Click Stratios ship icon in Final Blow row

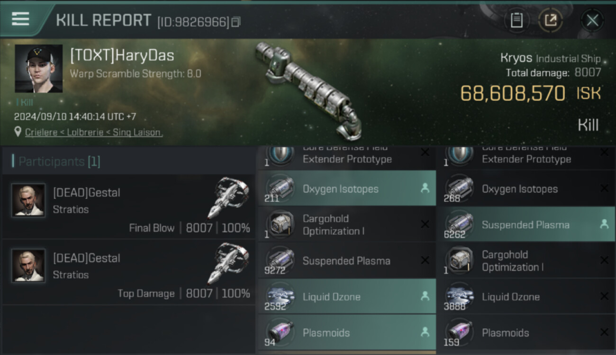228,197
